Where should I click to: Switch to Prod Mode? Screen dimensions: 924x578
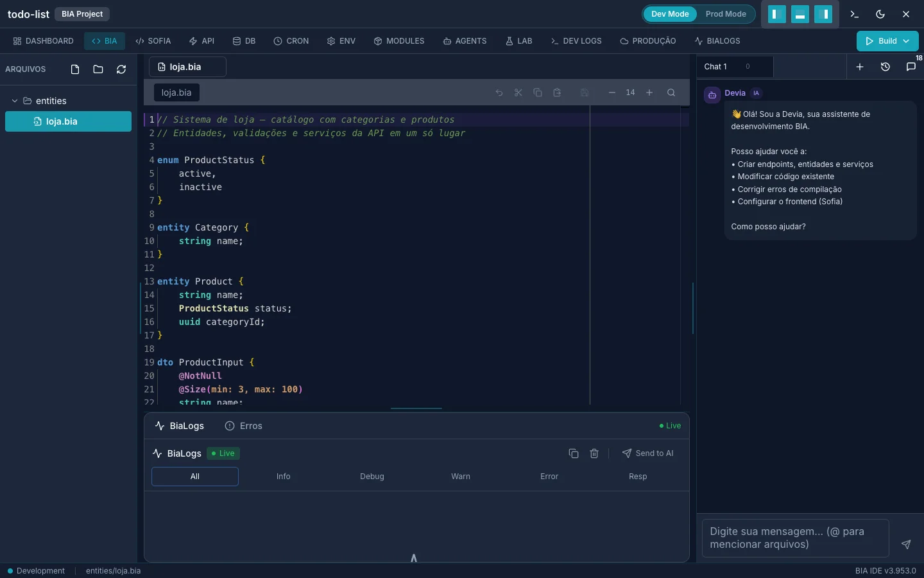coord(726,14)
